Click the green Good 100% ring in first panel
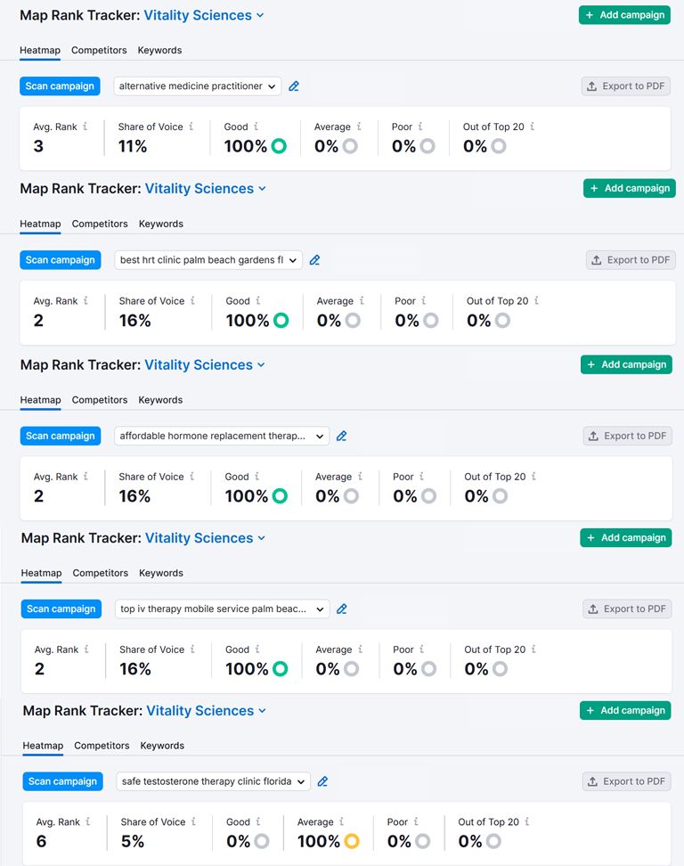Screen dimensions: 684x866 (279, 146)
